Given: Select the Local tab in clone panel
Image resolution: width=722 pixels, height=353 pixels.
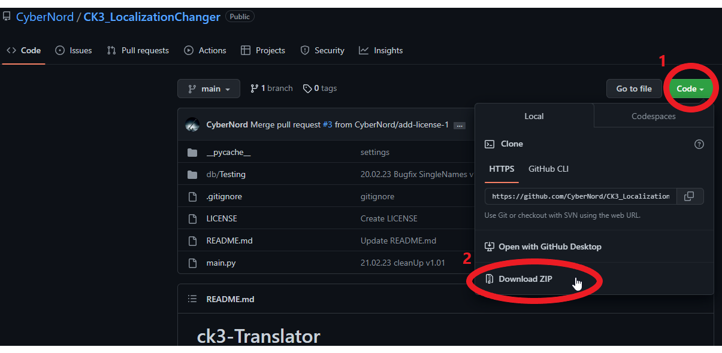Looking at the screenshot, I should coord(534,116).
